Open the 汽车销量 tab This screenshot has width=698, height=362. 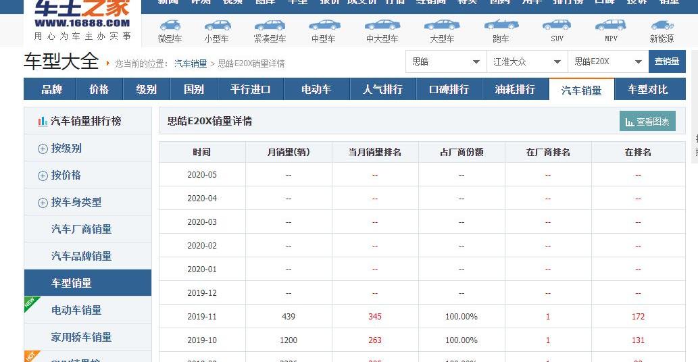[x=581, y=90]
